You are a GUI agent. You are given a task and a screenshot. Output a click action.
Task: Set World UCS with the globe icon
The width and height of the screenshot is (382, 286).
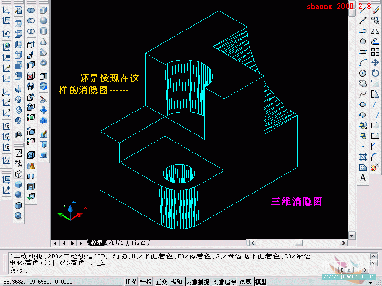[x=6, y=46]
